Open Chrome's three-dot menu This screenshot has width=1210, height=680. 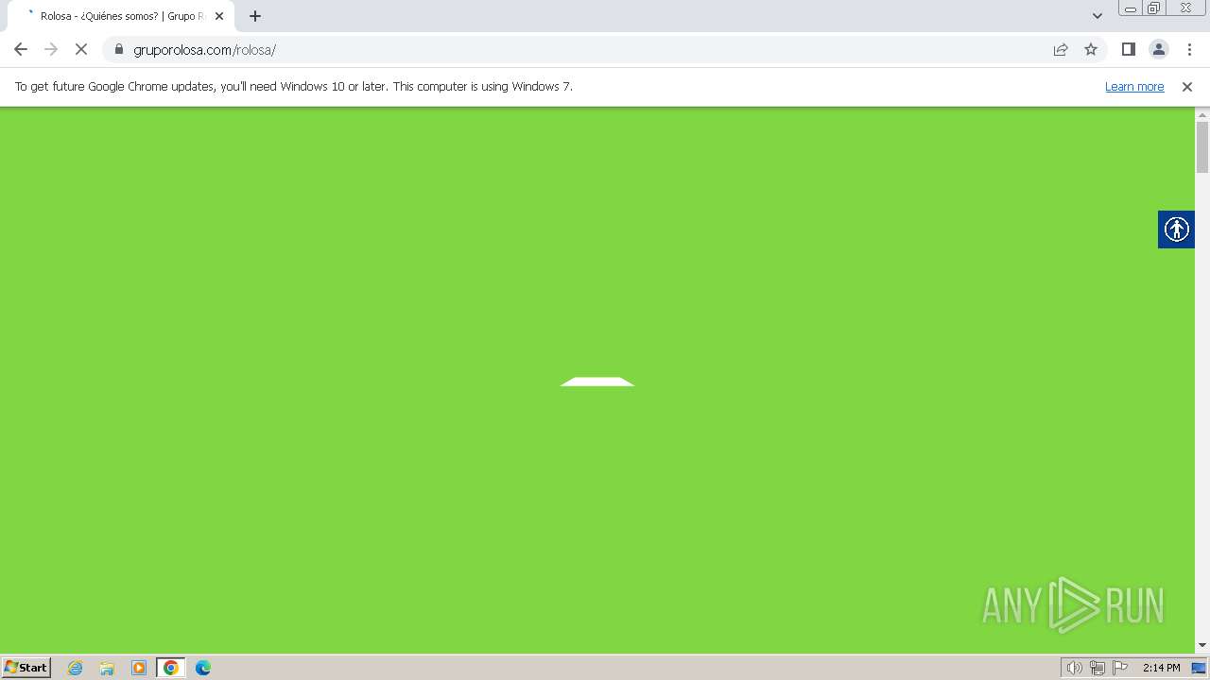(1189, 50)
